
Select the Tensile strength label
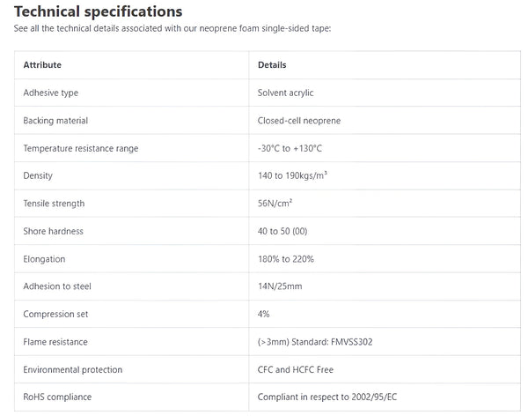click(54, 204)
